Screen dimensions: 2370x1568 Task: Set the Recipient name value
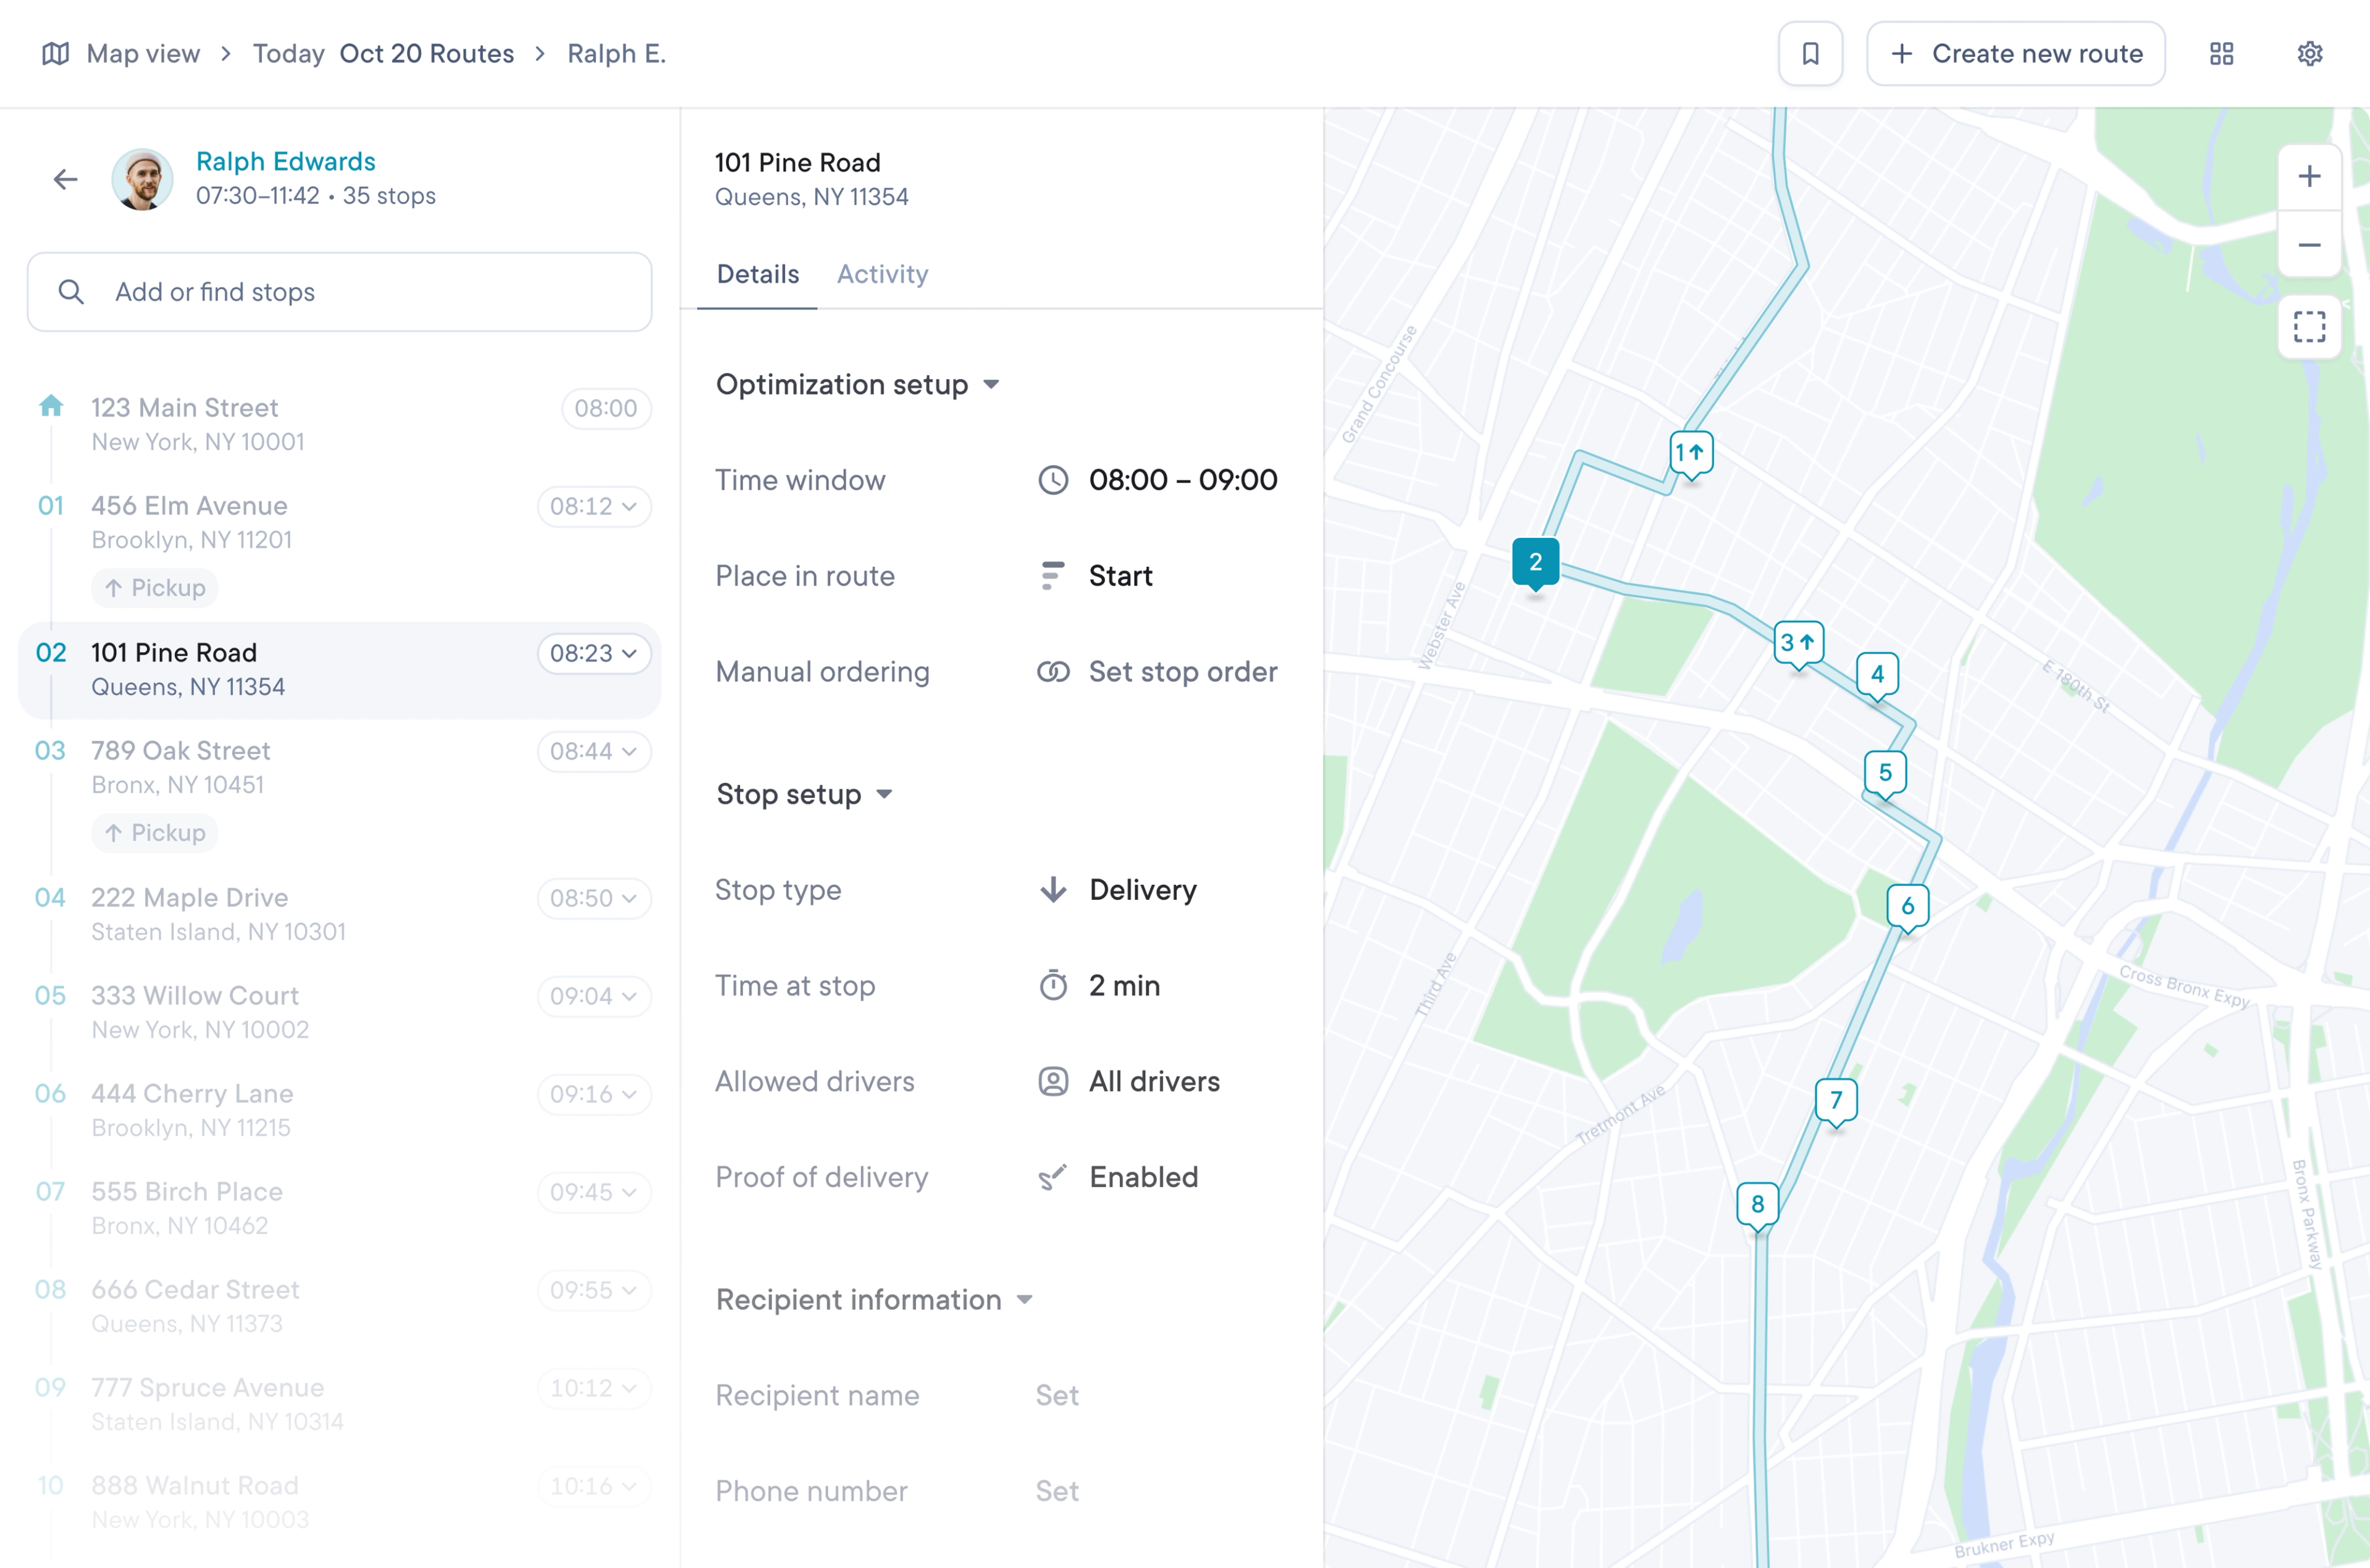[1057, 1397]
